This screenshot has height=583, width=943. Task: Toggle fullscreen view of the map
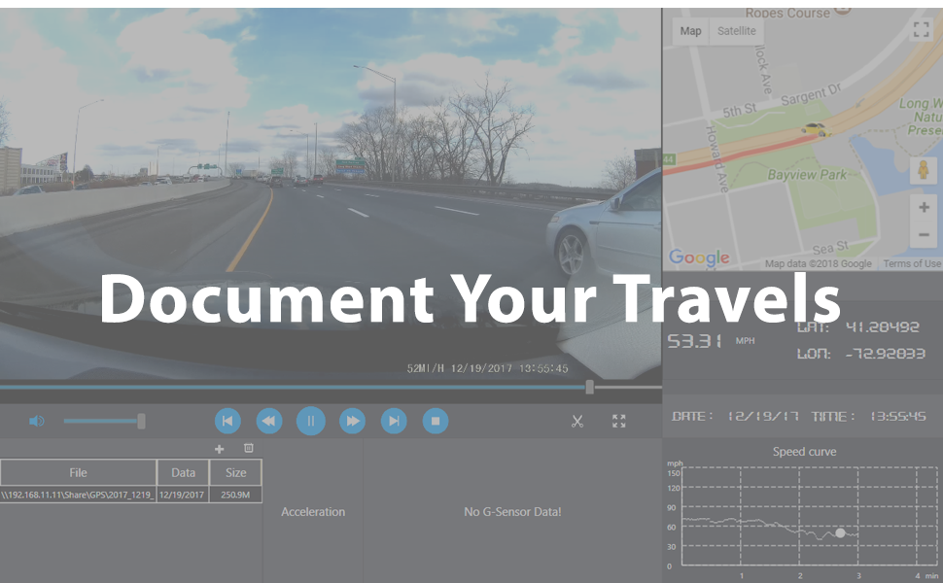coord(921,29)
